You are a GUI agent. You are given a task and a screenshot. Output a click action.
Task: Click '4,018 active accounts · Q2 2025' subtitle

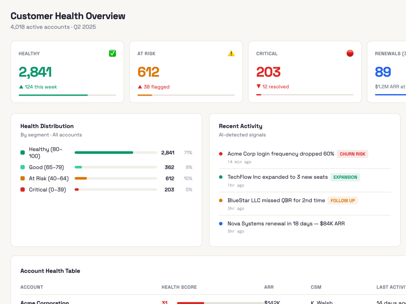[53, 27]
